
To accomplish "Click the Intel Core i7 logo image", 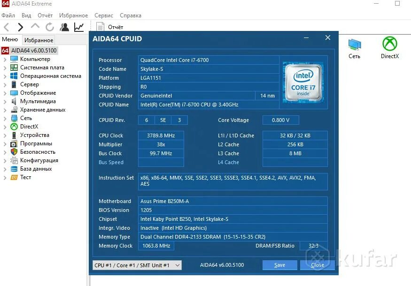I will 303,82.
